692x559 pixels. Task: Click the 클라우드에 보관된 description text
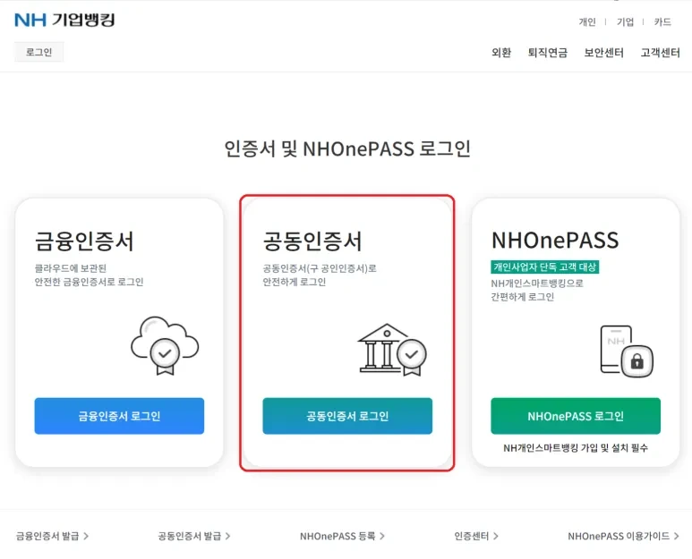point(70,268)
